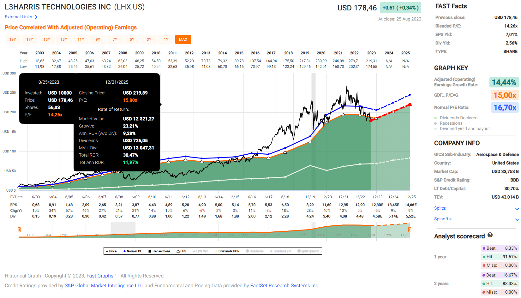
Task: Expand the Splits section
Action: pos(440,208)
